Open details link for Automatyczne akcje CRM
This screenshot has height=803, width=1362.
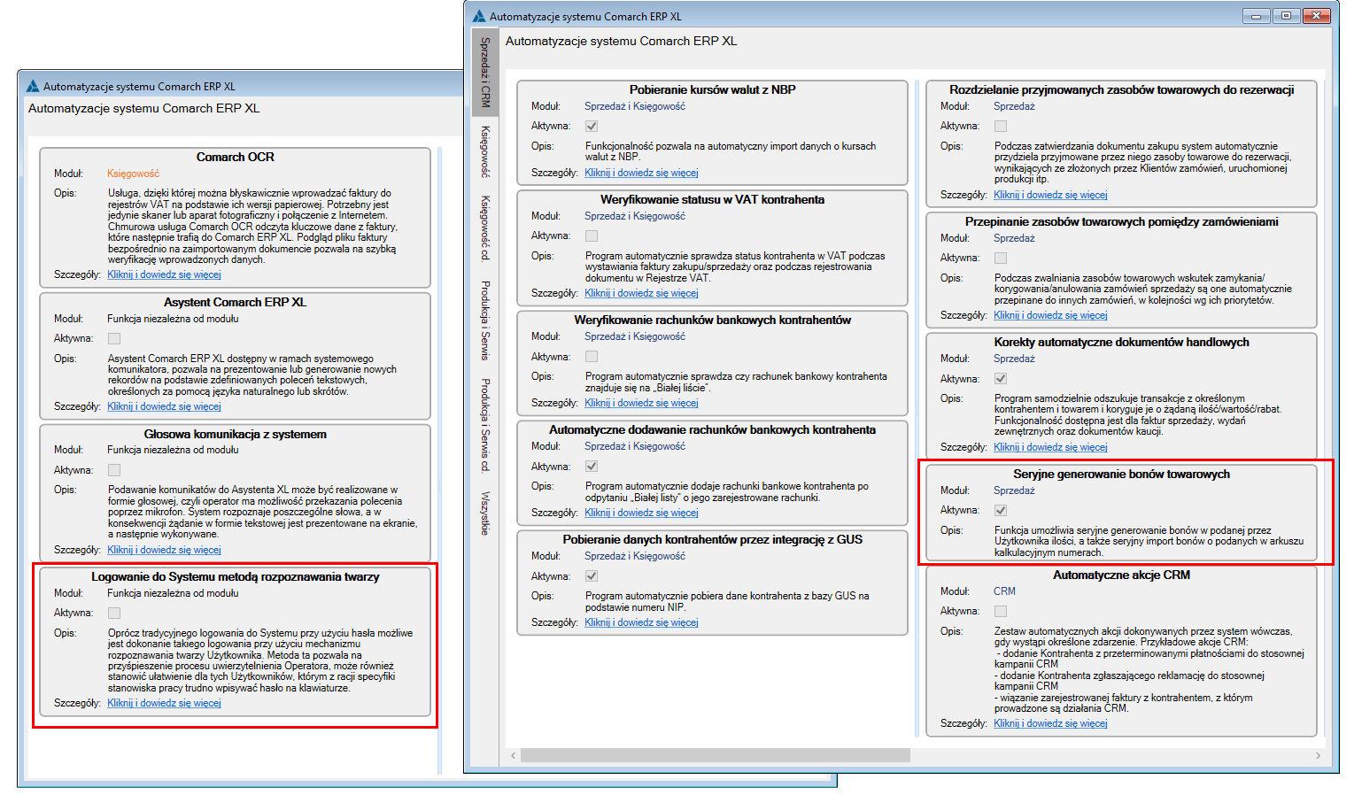[1050, 723]
